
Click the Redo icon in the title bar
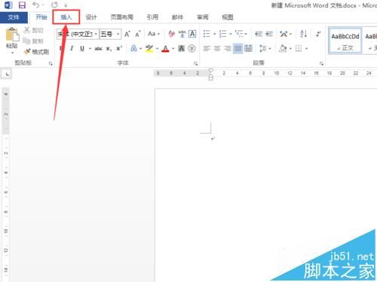[x=54, y=5]
